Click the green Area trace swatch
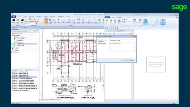The image size is (190, 107). [13, 47]
